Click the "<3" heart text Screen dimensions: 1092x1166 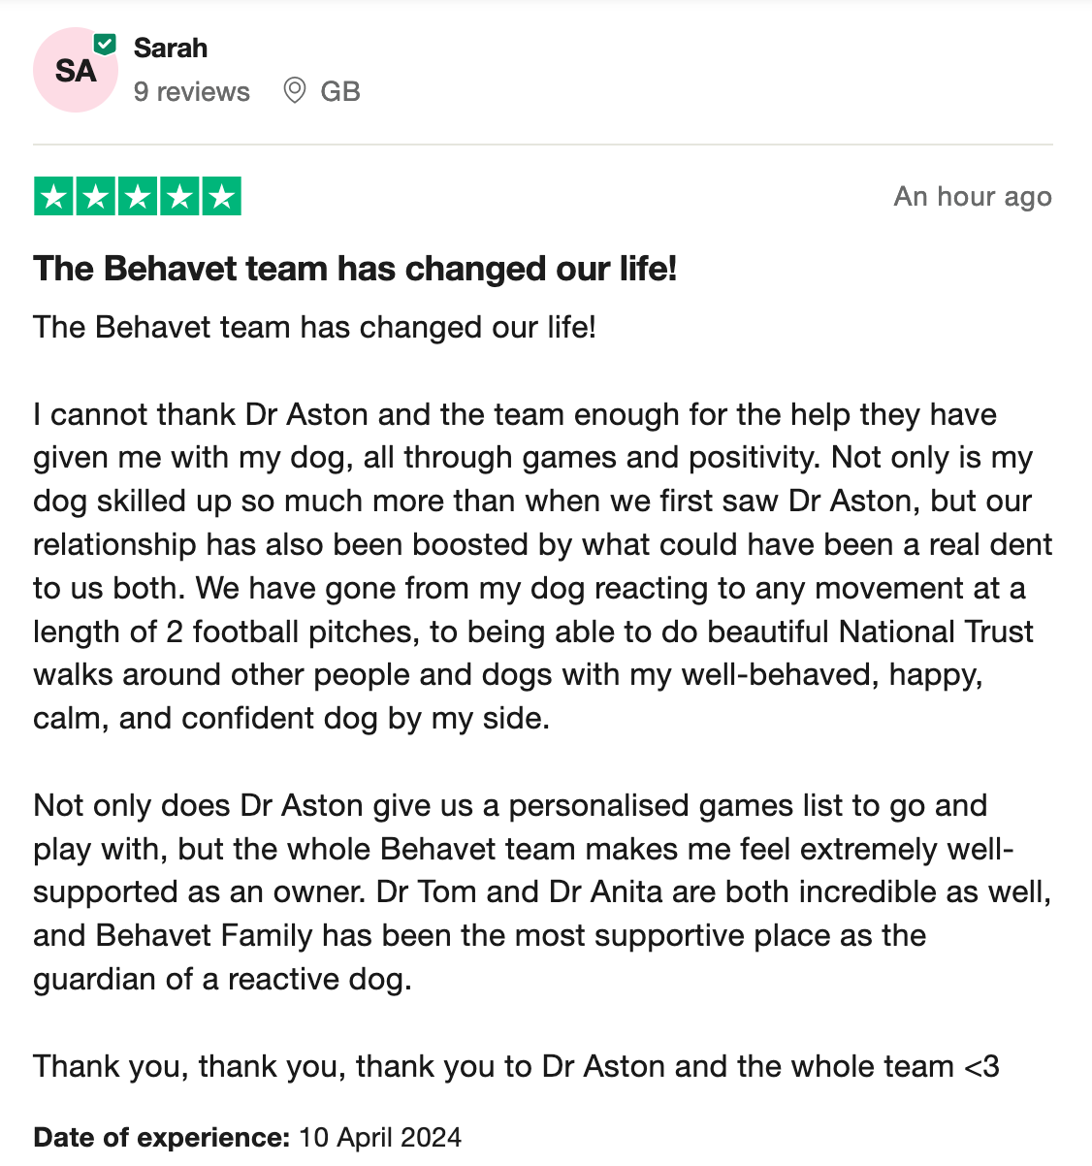pos(981,1066)
